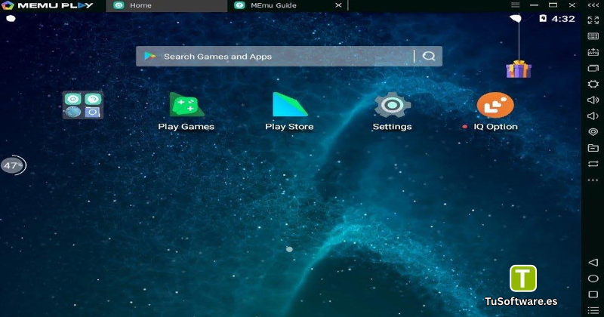Open the keyboard mapping tool

click(x=593, y=36)
